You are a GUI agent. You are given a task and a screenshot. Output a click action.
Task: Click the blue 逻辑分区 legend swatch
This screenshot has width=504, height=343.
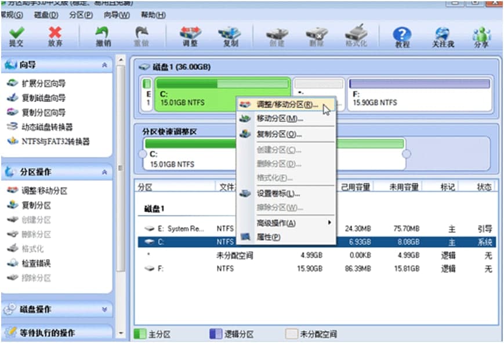pos(216,334)
